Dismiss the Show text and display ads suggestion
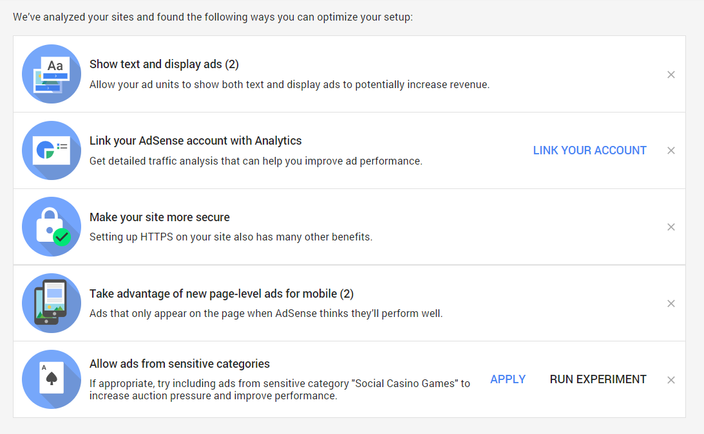Screen dimensions: 704x434 (671, 75)
